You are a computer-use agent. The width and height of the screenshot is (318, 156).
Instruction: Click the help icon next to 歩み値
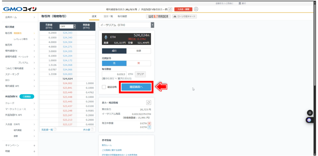pos(92,129)
